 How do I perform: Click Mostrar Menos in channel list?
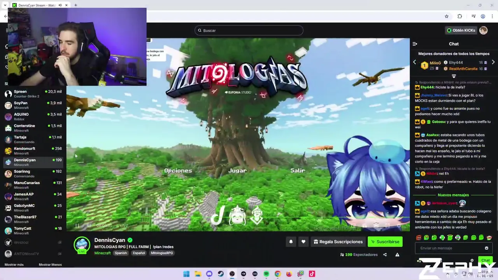point(50,264)
